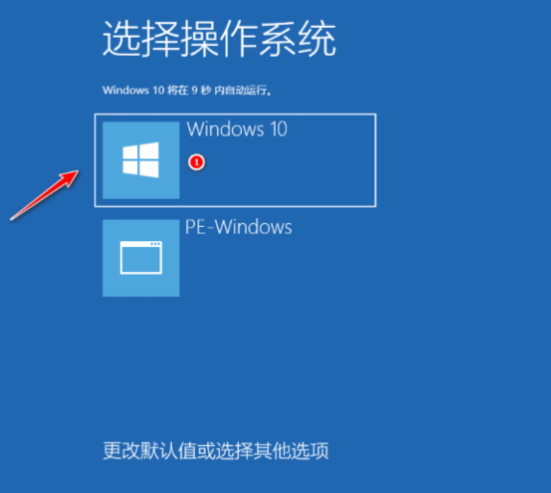Click the red numbered badge 1
This screenshot has height=493, width=551.
tap(197, 162)
